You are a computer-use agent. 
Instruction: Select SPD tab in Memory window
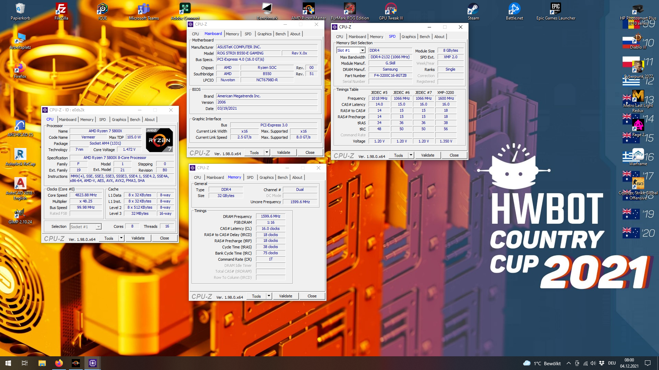pos(250,177)
